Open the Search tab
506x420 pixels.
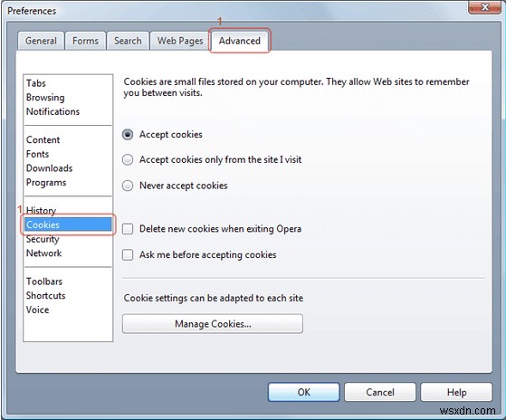point(128,41)
